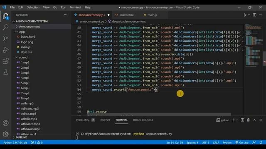Close unsaved announcement.py tab dot
The height and width of the screenshot is (149, 266).
coord(108,15)
